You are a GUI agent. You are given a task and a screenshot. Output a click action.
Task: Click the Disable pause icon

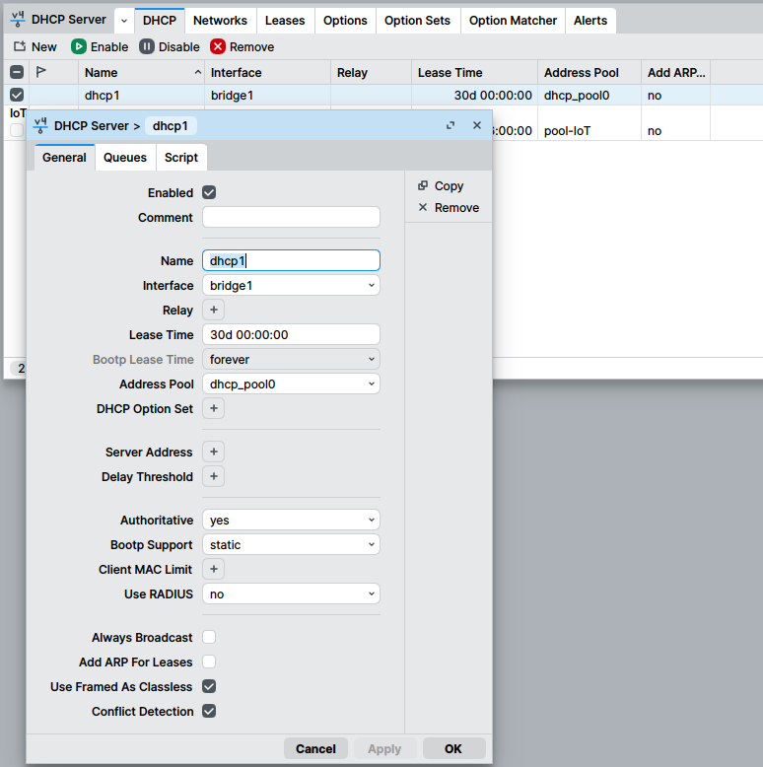(x=147, y=46)
